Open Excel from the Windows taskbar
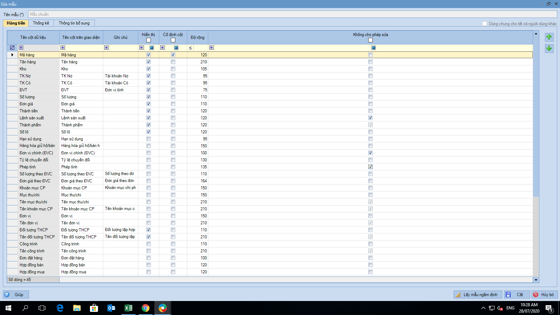The width and height of the screenshot is (560, 315). (128, 308)
